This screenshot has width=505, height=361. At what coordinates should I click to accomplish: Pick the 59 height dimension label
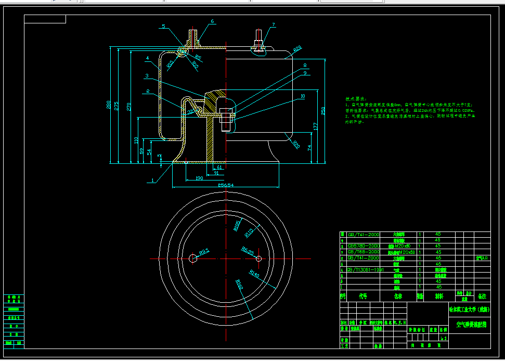[x=141, y=151]
